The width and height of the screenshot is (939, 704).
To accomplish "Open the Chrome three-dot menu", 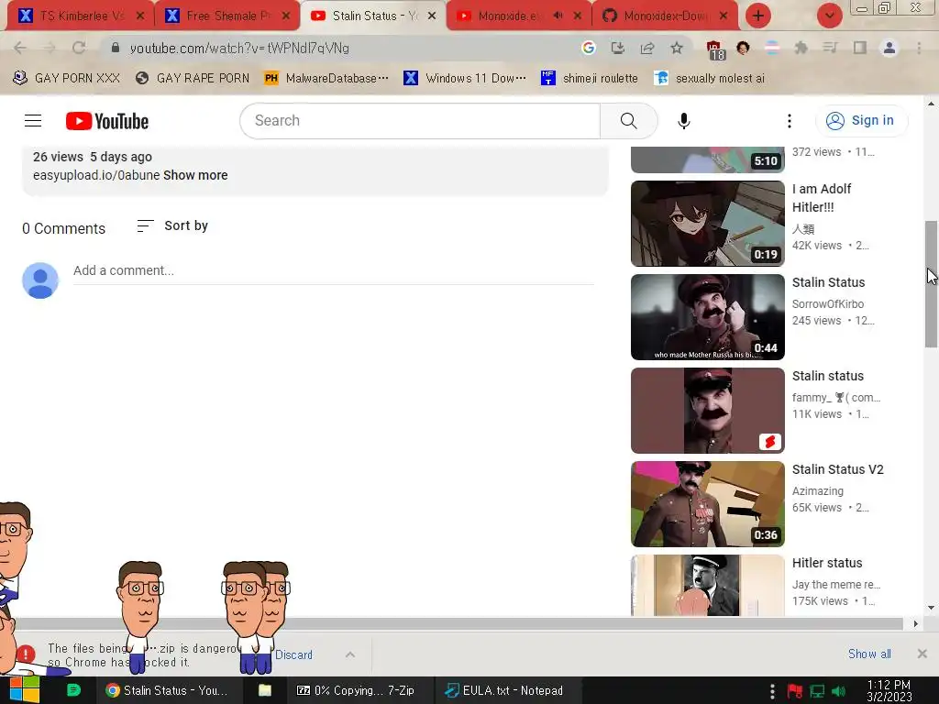I will (x=919, y=48).
